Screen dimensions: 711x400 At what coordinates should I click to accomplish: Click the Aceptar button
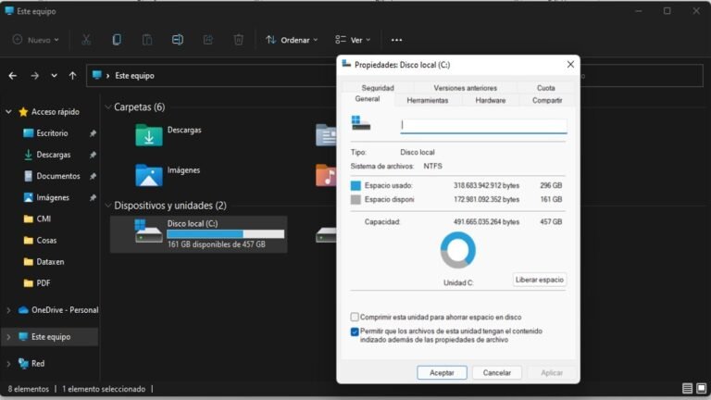click(x=442, y=373)
